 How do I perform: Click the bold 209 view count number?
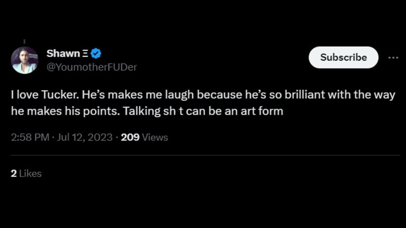coord(130,137)
